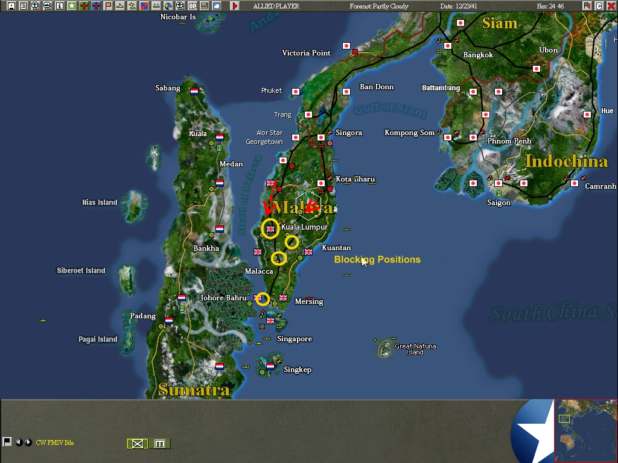Select the Japanese flag at Camranh
The image size is (618, 463).
pyautogui.click(x=575, y=183)
